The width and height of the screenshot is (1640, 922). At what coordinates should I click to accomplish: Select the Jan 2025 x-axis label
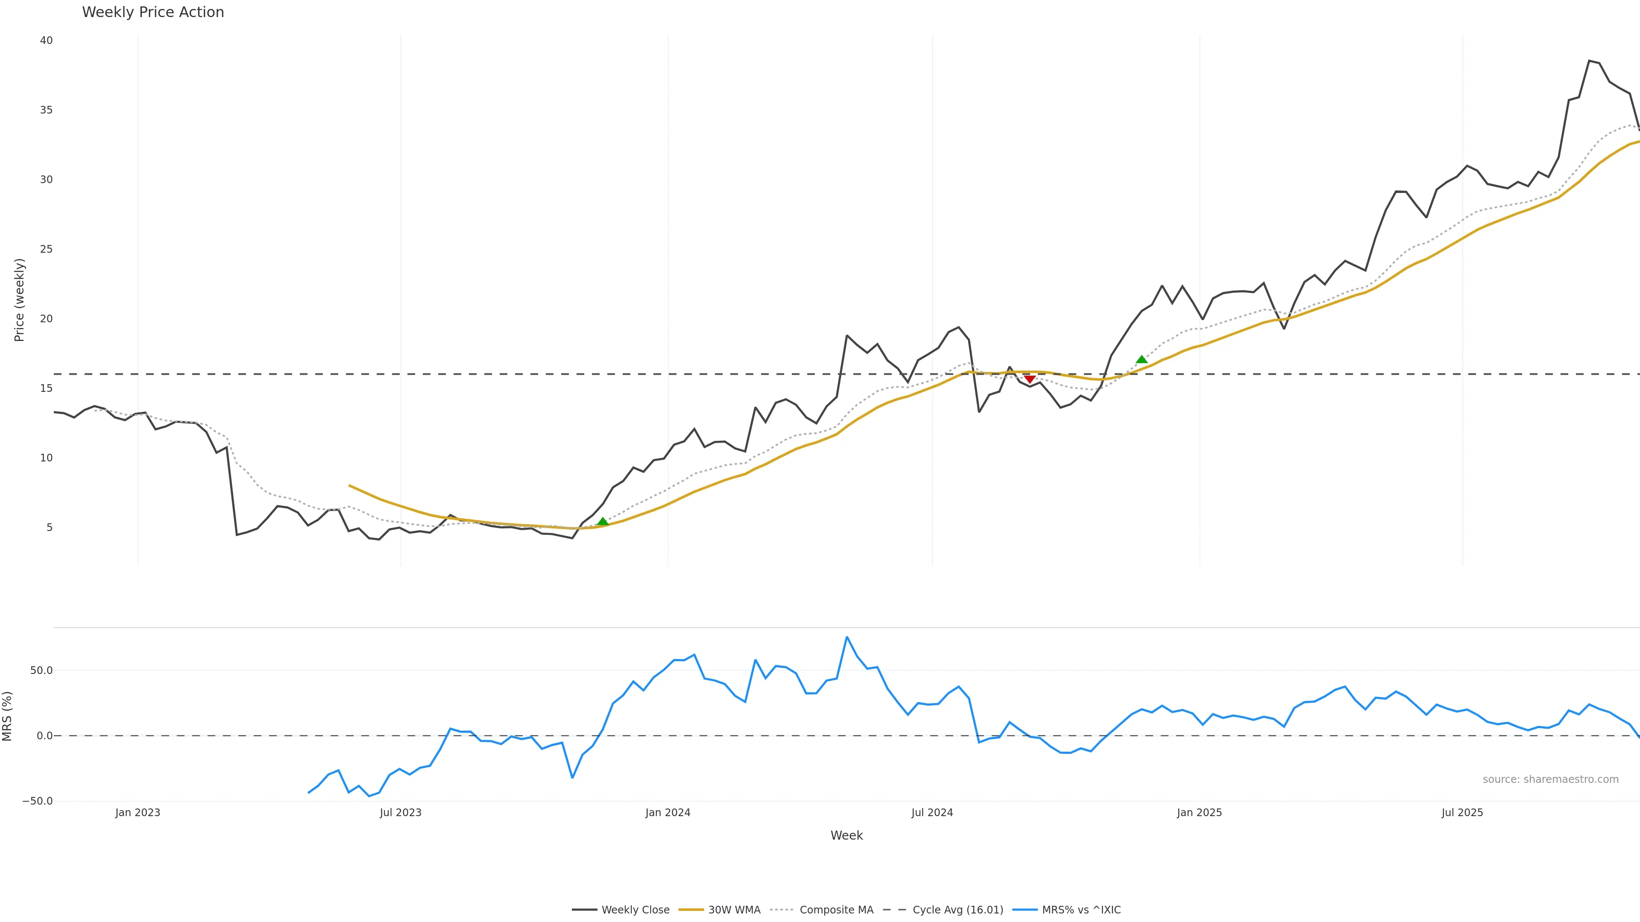pyautogui.click(x=1199, y=813)
